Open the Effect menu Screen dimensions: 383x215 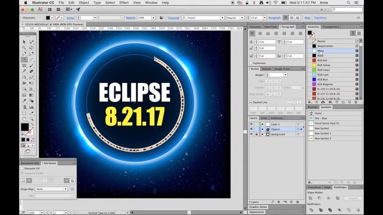coord(124,2)
